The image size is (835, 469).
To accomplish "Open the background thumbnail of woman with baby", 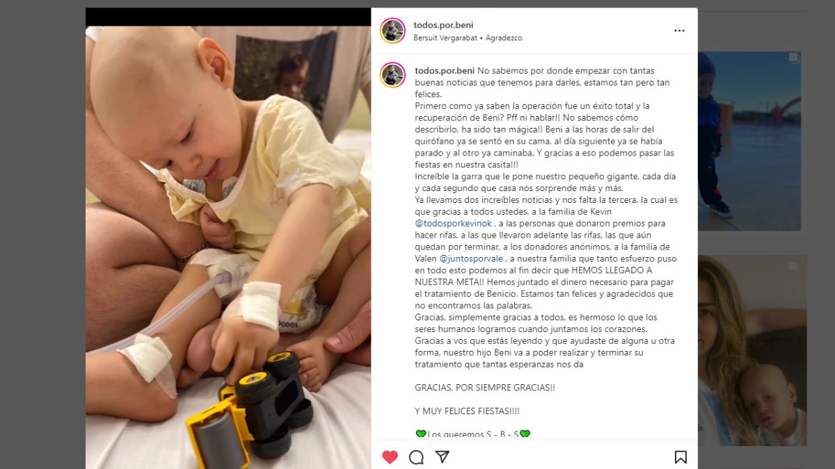I will pos(751,350).
